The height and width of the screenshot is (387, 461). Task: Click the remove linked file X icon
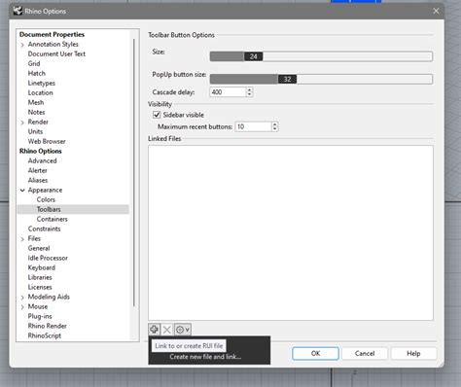click(x=167, y=330)
